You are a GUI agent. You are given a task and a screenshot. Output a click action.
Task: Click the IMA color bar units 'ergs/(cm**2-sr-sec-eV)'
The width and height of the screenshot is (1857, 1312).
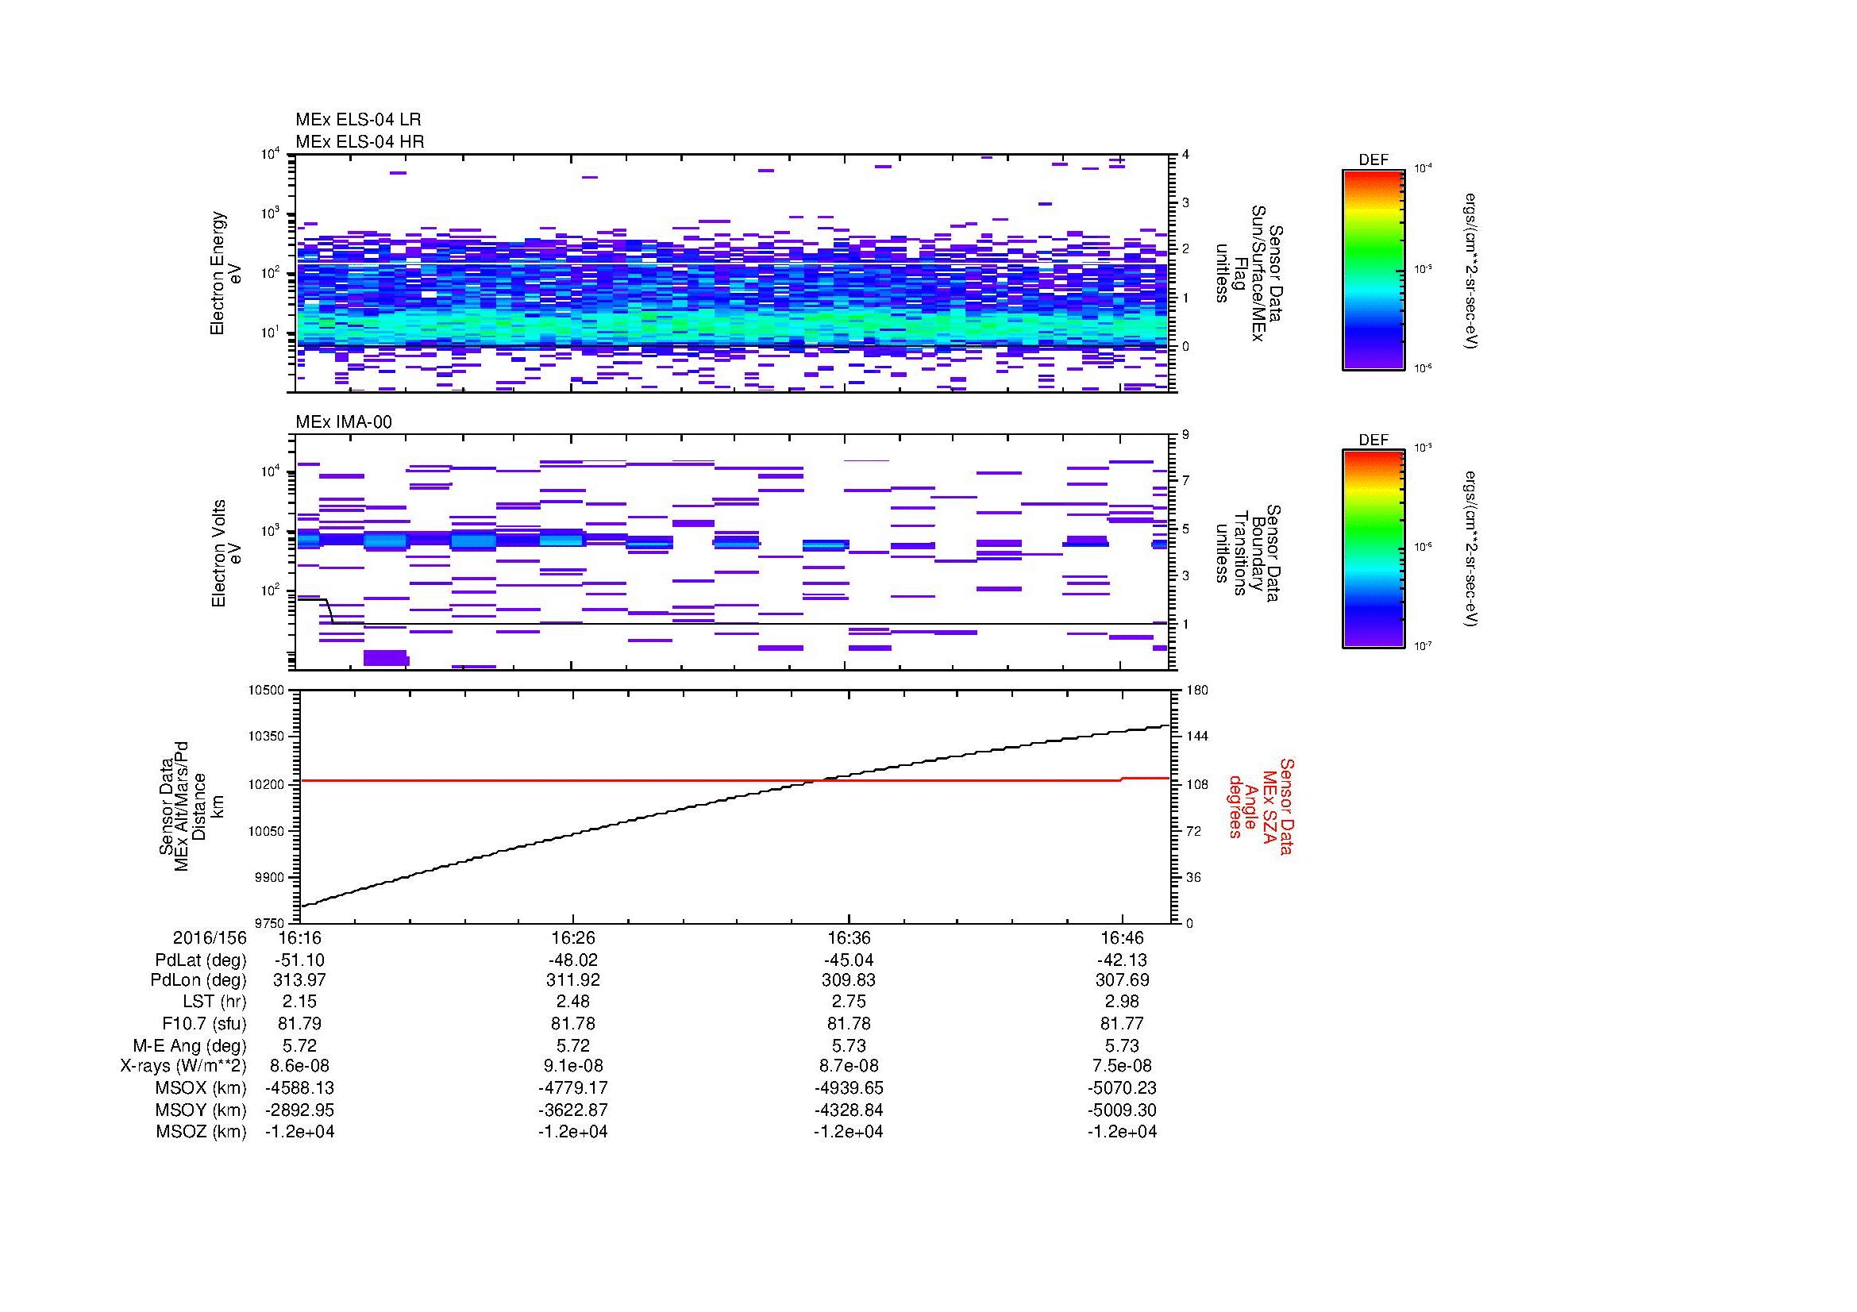[x=1471, y=549]
